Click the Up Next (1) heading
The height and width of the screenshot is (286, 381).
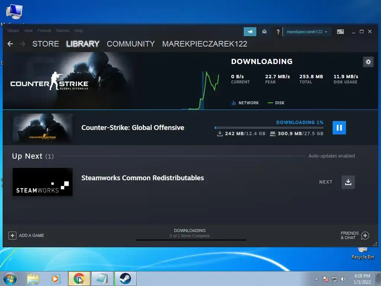[x=33, y=156]
